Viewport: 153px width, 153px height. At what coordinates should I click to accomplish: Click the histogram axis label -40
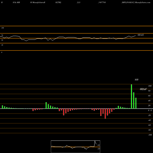pos(149,120)
